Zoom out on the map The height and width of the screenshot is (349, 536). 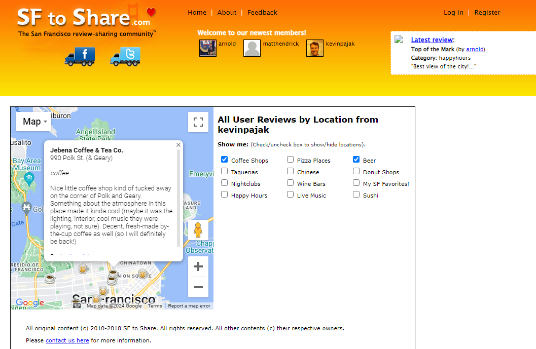pyautogui.click(x=198, y=287)
